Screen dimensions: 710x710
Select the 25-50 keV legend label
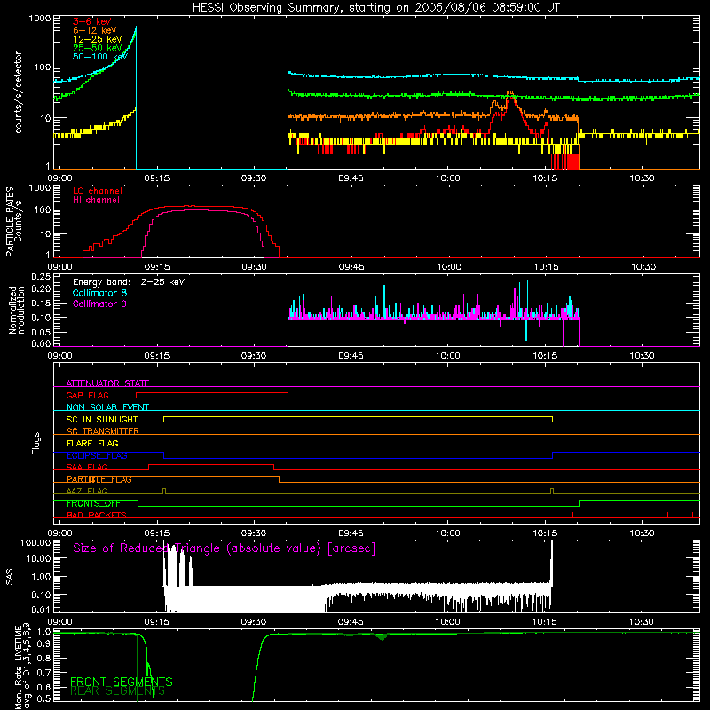point(97,48)
